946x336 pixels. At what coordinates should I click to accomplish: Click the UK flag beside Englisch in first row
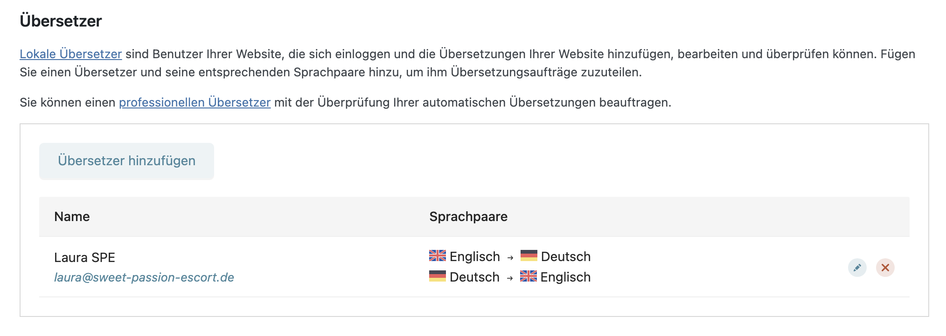tap(438, 255)
